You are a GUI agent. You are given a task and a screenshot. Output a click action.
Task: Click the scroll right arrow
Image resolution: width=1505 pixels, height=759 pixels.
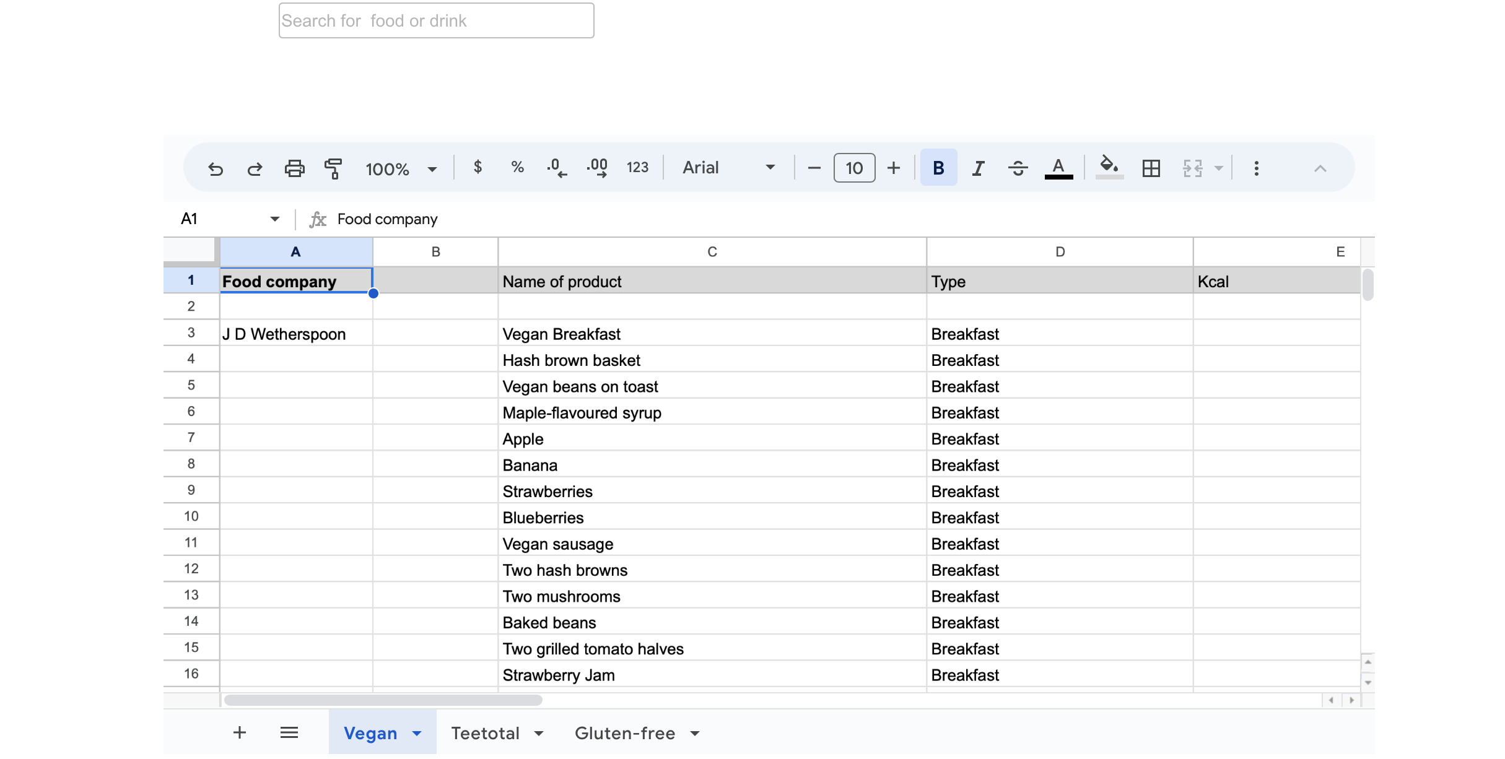pos(1351,700)
